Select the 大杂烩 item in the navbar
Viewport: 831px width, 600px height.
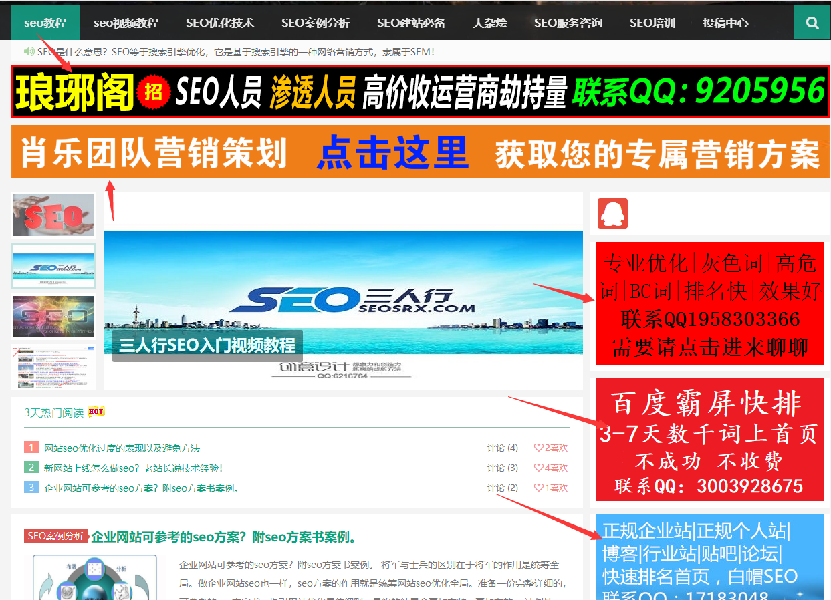point(489,22)
